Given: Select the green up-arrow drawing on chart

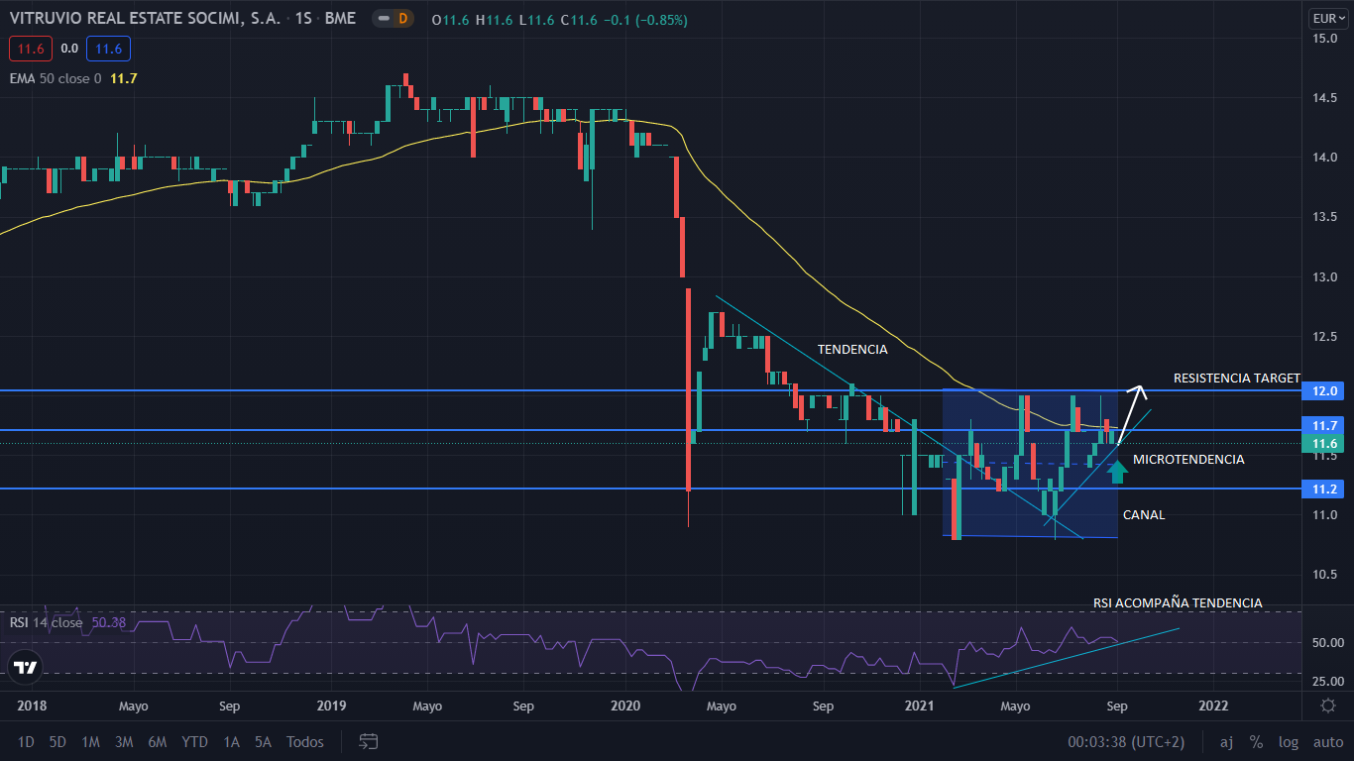Looking at the screenshot, I should 1117,471.
